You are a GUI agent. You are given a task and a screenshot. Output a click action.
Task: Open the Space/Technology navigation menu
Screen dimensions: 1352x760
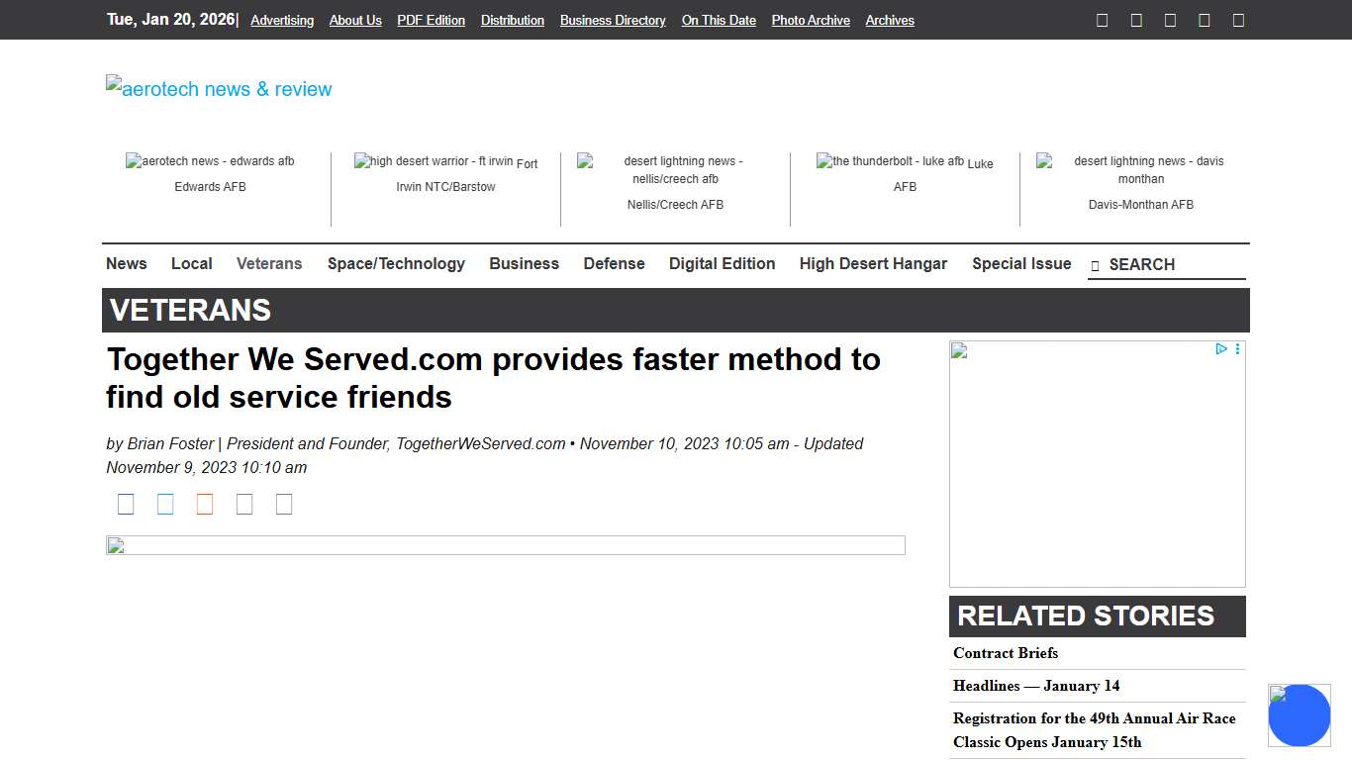click(396, 263)
